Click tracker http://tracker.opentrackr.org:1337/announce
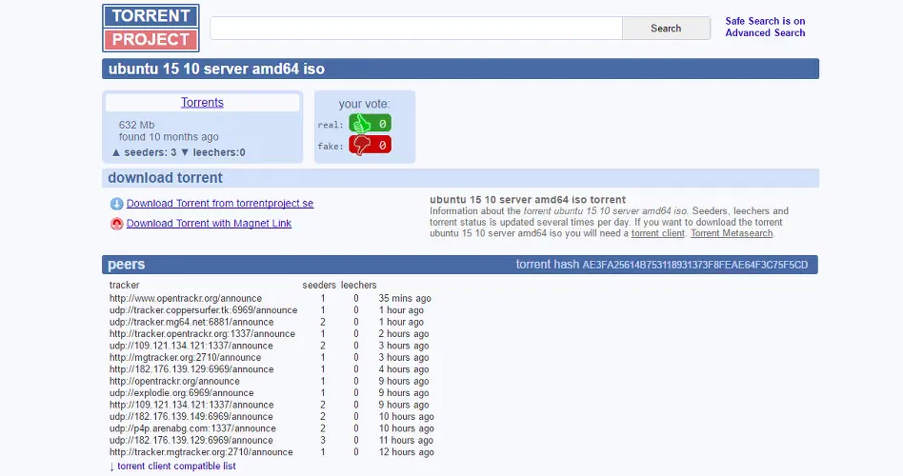Screen dimensions: 903x476 point(202,334)
